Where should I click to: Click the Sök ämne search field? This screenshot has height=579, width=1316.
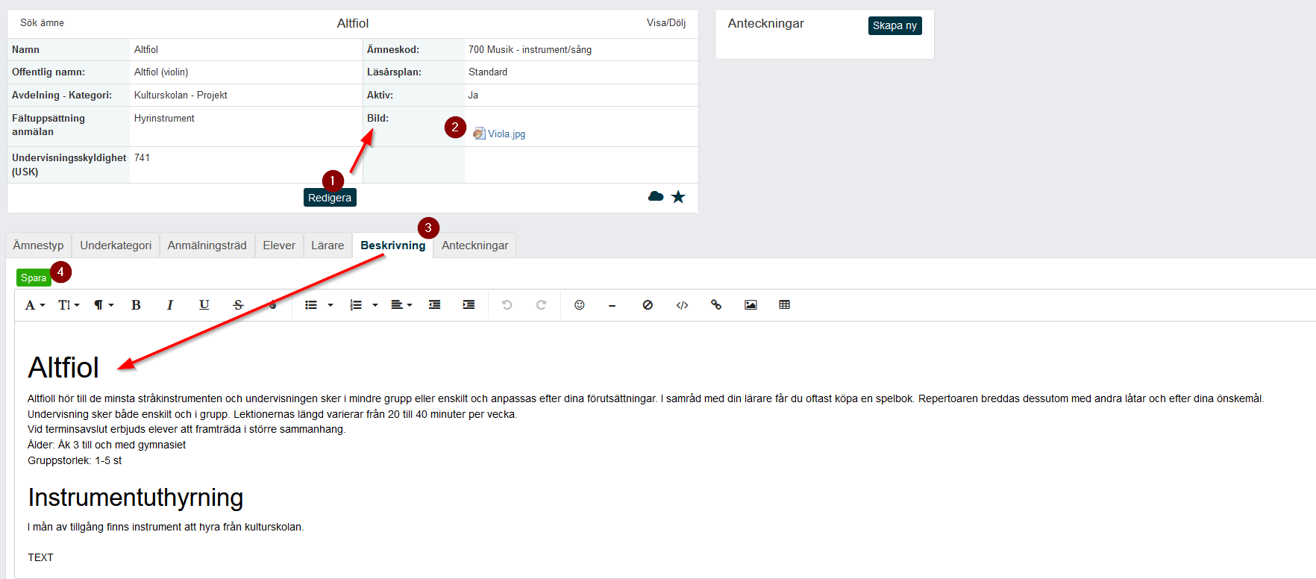pyautogui.click(x=43, y=23)
